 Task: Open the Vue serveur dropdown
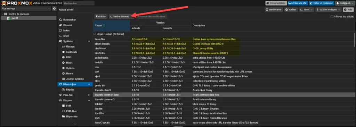26,9
